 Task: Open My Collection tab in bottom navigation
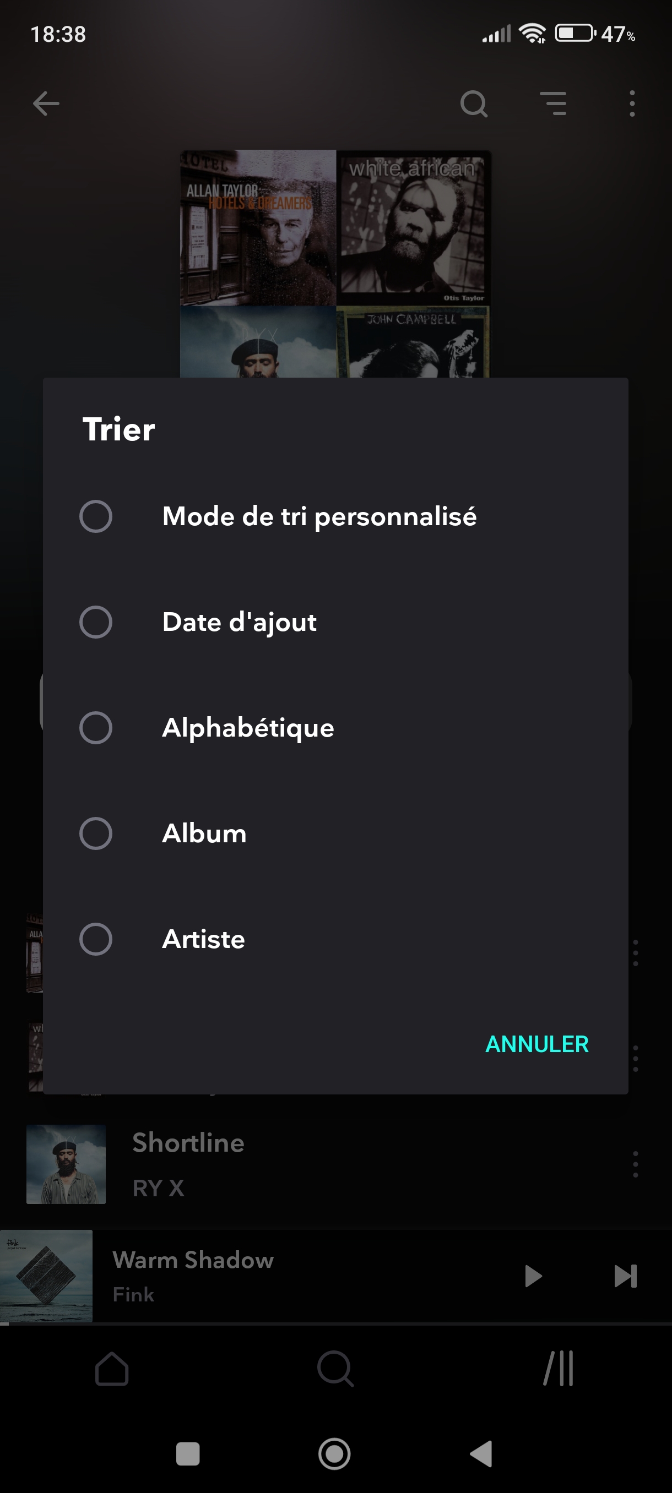pyautogui.click(x=559, y=1369)
